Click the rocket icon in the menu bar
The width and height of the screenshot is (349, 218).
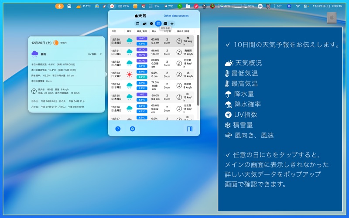(104, 6)
